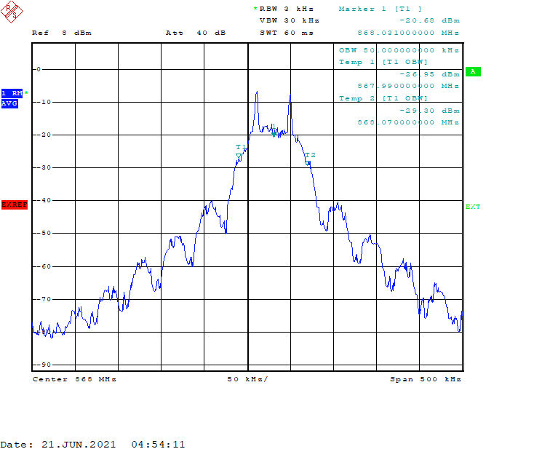Click the Center 868 MHz label

(74, 379)
